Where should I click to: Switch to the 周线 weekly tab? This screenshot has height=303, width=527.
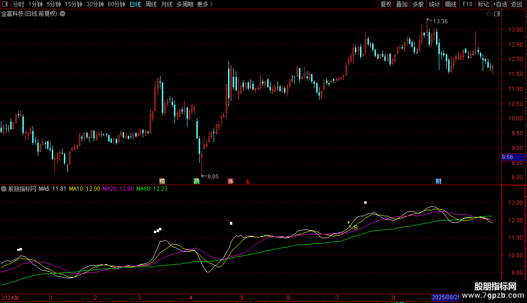point(151,4)
